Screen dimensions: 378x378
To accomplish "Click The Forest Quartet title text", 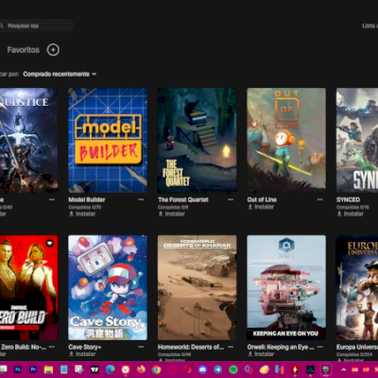I will tap(183, 199).
